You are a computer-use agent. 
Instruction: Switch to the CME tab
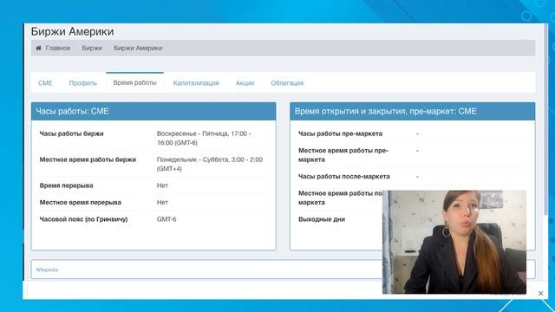45,83
